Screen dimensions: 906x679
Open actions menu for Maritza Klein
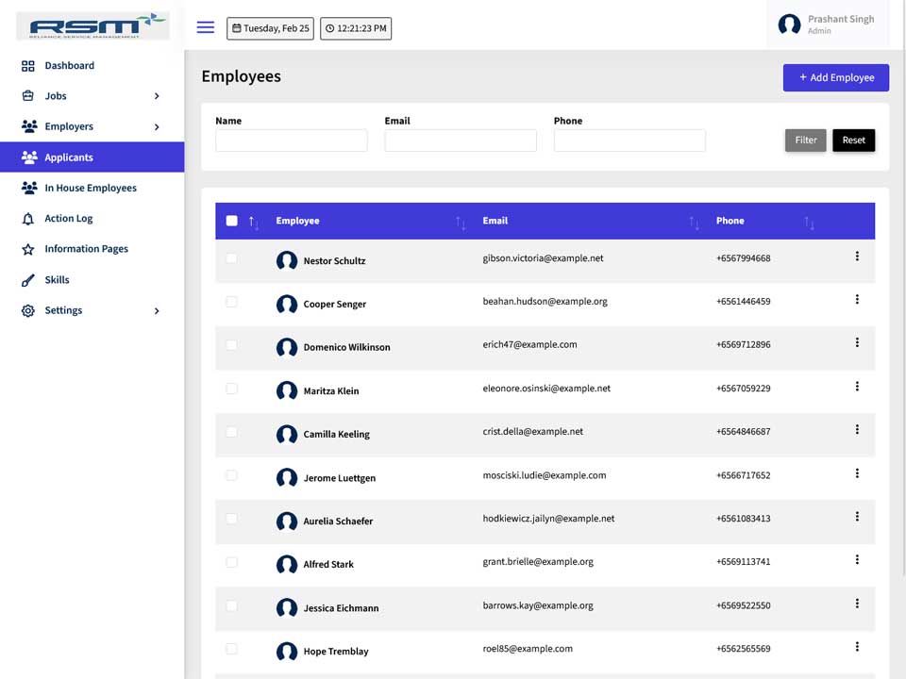pyautogui.click(x=857, y=387)
